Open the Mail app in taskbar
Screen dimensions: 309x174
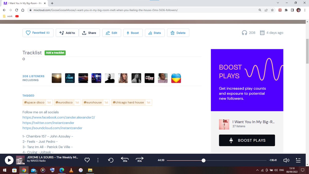(x=34, y=170)
